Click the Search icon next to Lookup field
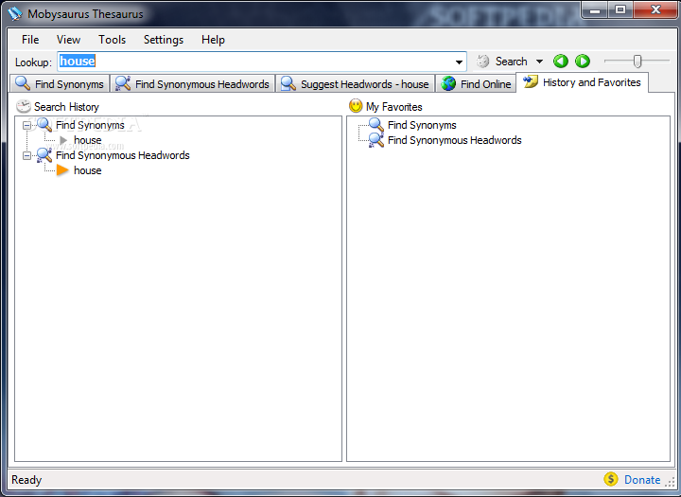 pos(483,62)
